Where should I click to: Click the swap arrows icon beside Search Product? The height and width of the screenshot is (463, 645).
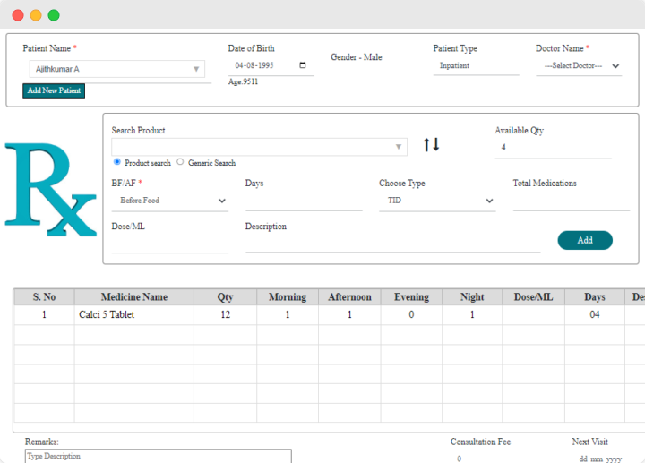point(431,145)
